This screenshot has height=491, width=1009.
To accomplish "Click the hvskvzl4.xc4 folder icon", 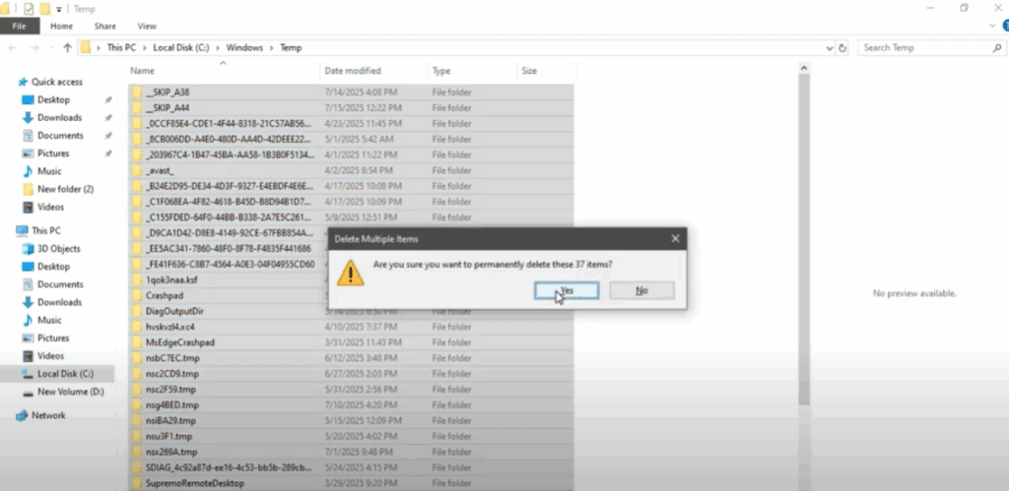I will tap(137, 327).
